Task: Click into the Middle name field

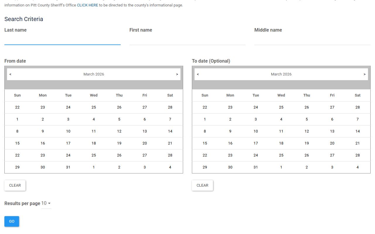Action: click(312, 40)
